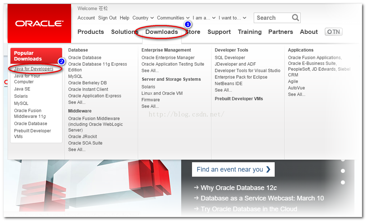Screen dimensions: 366x221
Task: Open the Country dropdown
Action: [x=143, y=18]
